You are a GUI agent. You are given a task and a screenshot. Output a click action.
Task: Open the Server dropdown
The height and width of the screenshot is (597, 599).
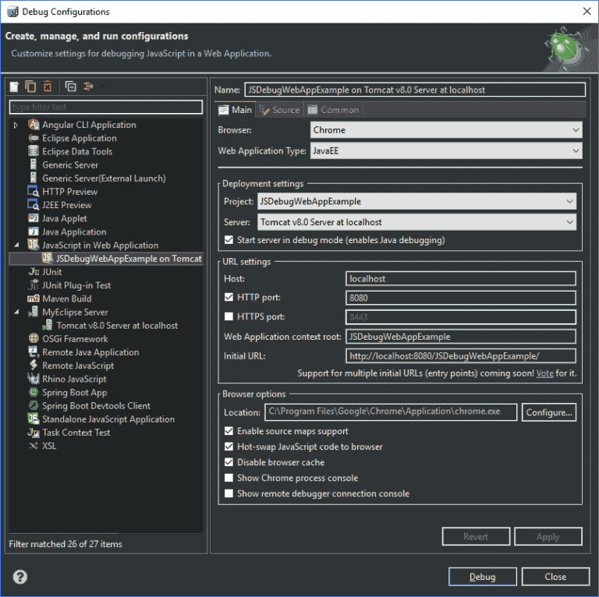pos(416,222)
